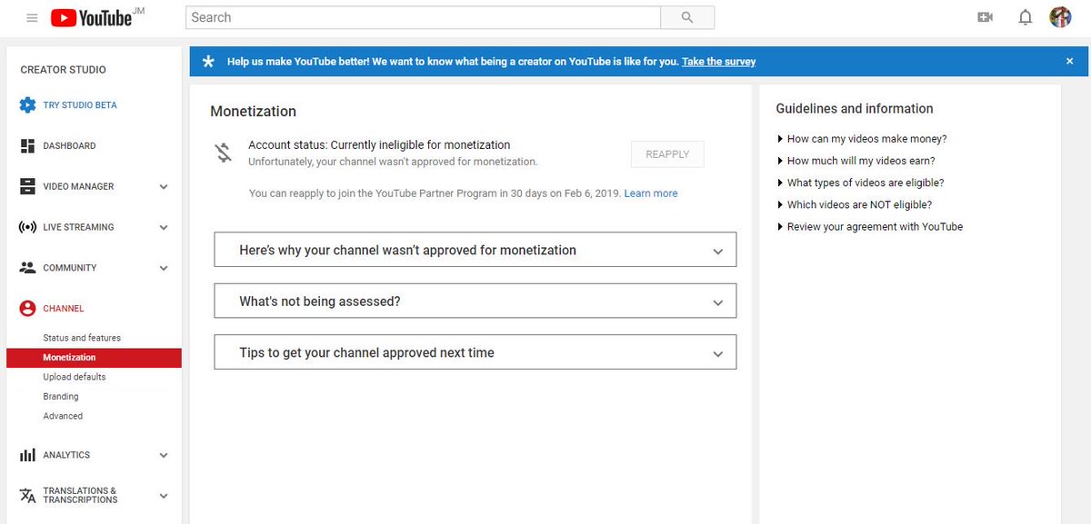Click the star icon in the survey banner
This screenshot has height=524, width=1091.
coord(209,62)
